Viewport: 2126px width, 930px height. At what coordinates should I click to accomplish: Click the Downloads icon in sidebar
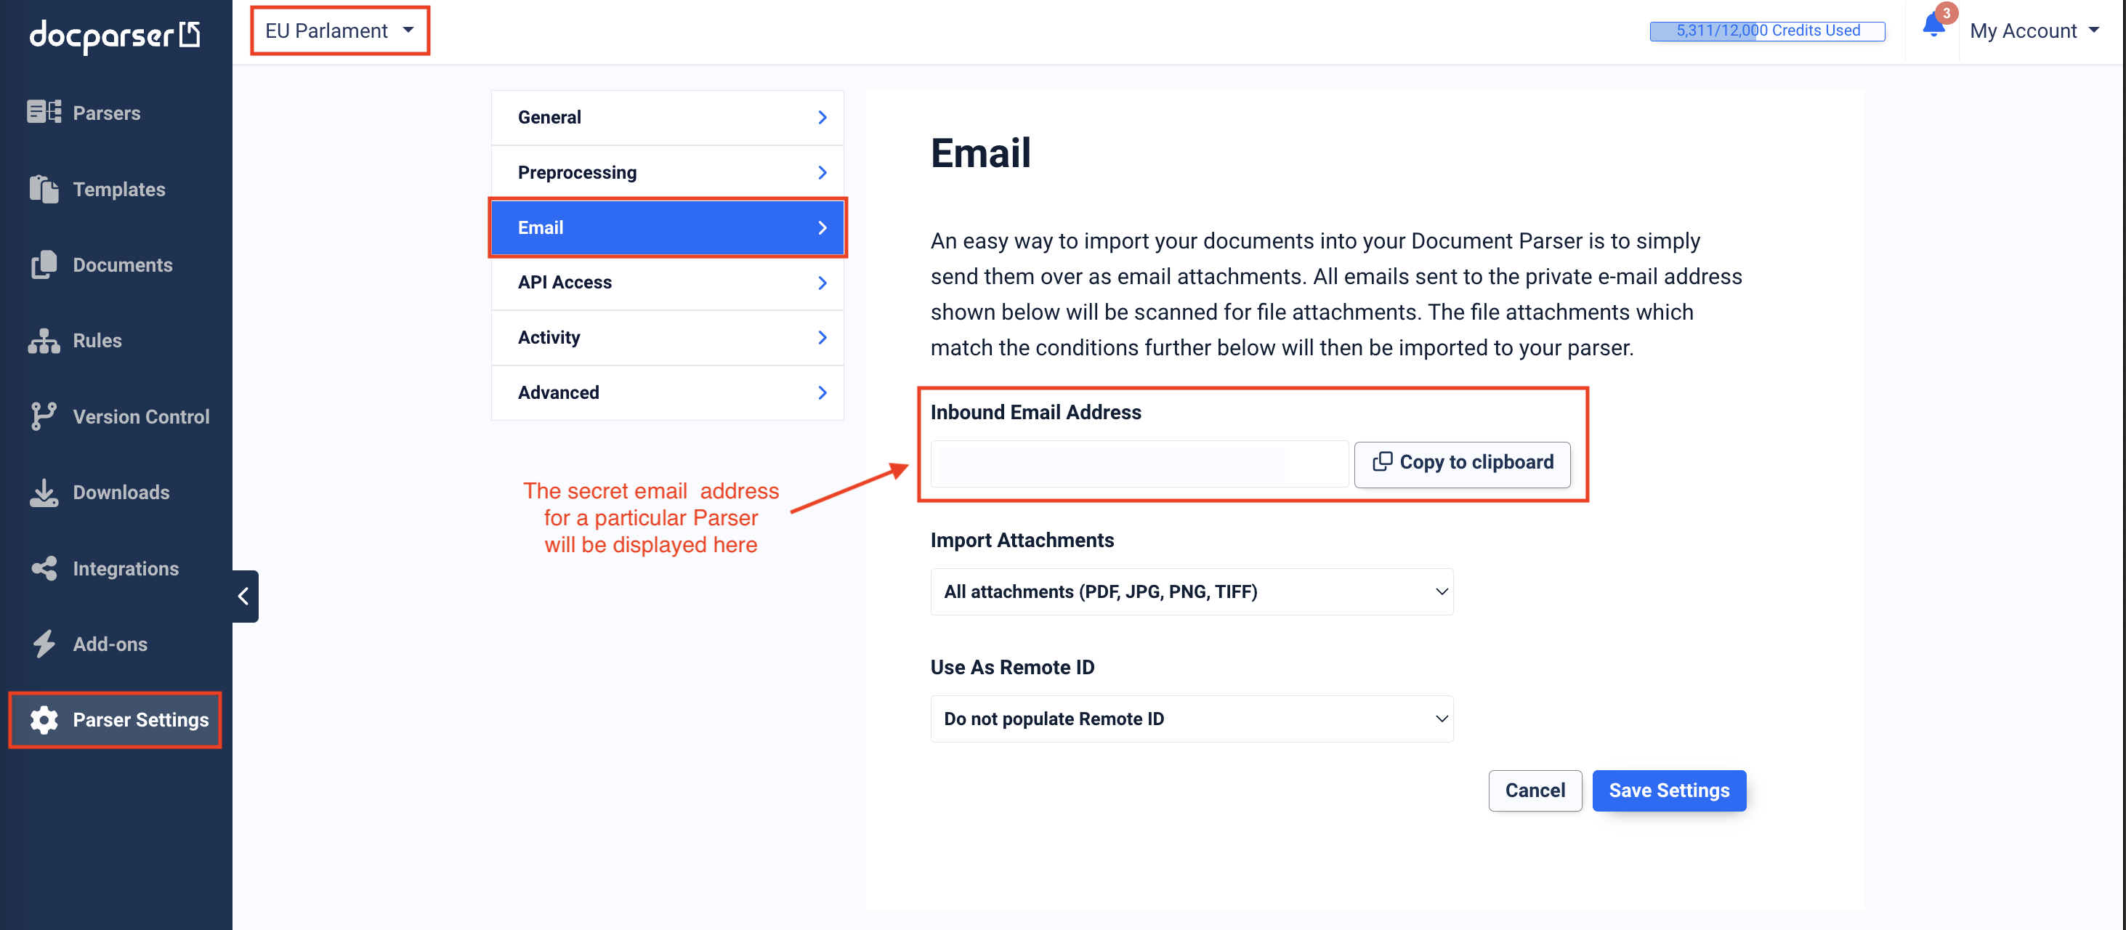point(44,493)
